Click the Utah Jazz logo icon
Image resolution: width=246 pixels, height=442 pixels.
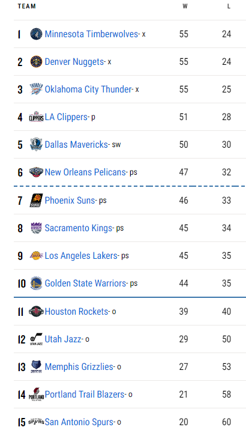(x=36, y=339)
